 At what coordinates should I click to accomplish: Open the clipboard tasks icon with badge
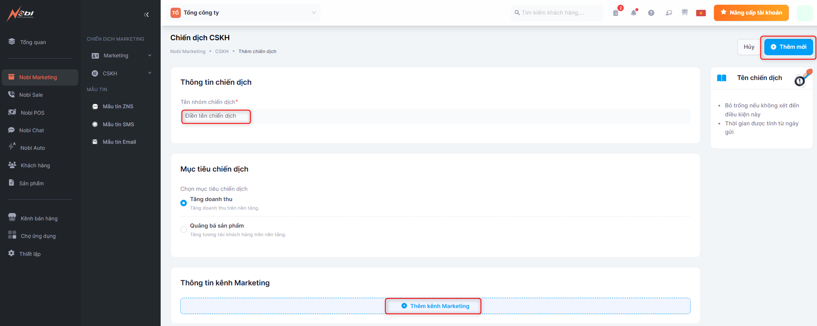point(616,13)
